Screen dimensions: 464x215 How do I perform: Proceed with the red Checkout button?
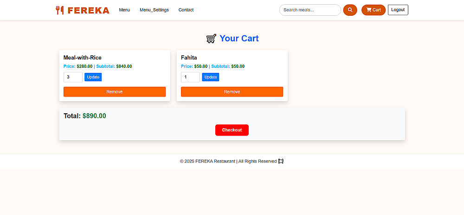point(232,130)
